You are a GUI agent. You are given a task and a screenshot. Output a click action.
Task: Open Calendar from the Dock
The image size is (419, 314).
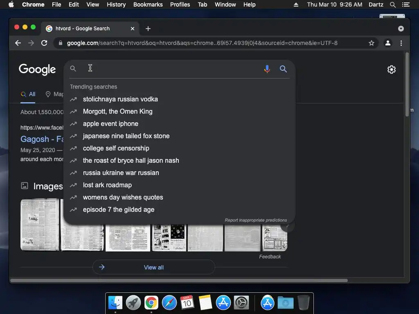coord(187,303)
